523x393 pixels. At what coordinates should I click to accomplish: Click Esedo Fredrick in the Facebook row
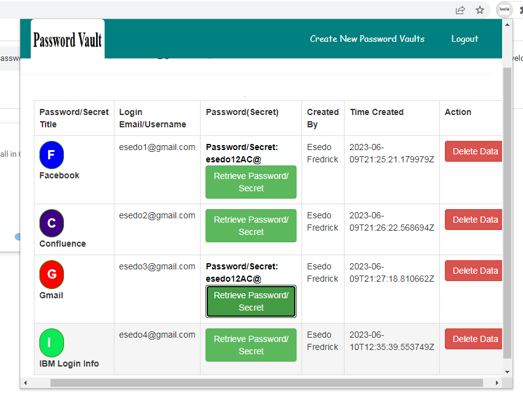click(322, 153)
